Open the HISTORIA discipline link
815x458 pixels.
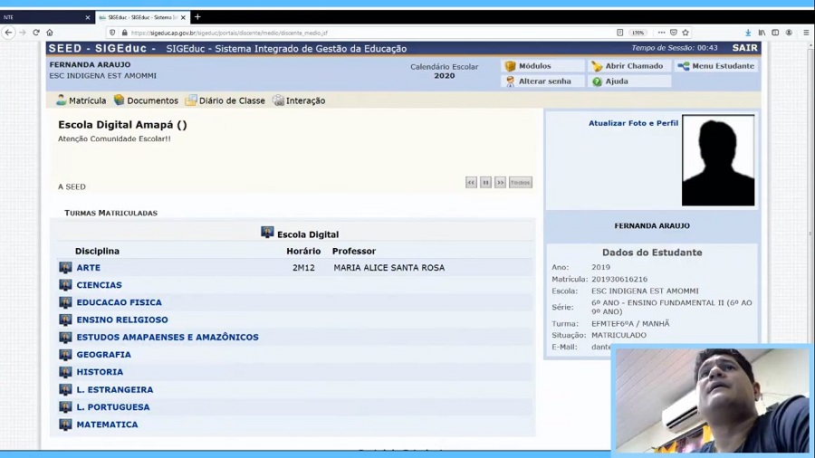pos(100,372)
